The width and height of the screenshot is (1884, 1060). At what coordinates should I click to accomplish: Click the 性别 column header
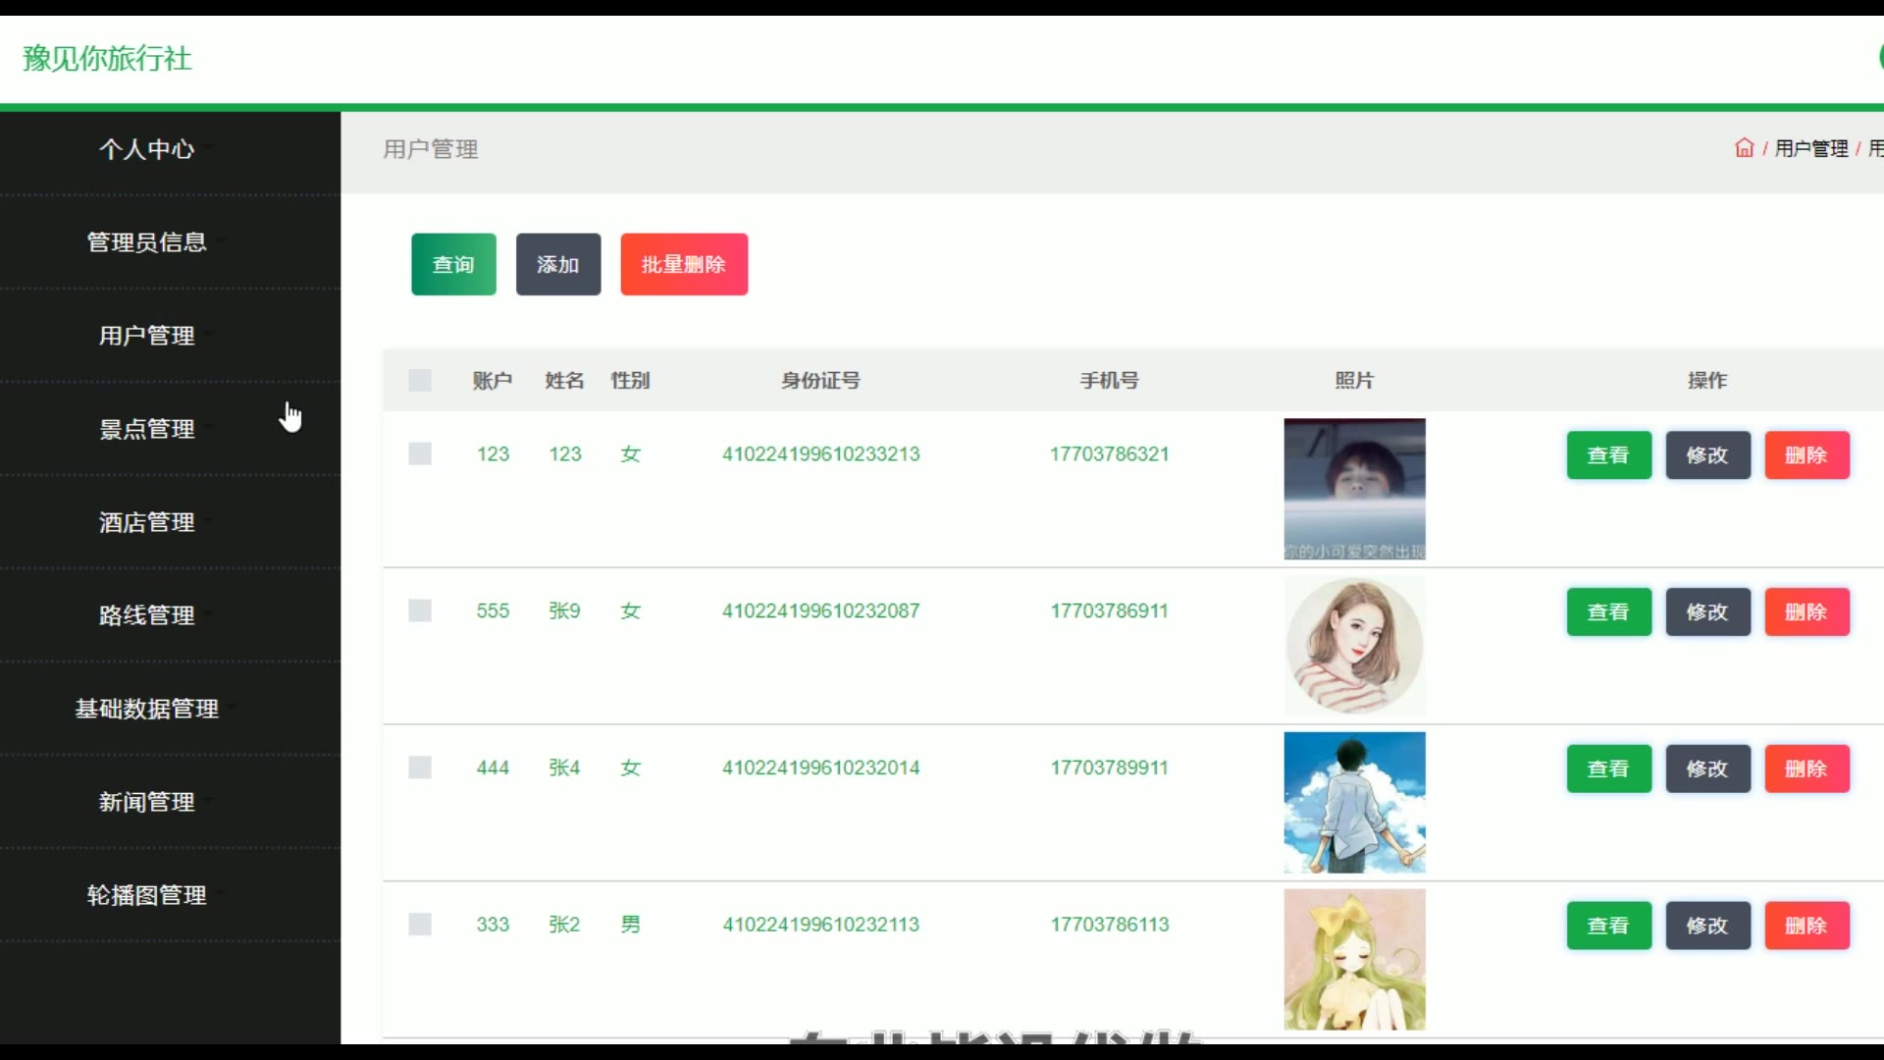pyautogui.click(x=631, y=380)
